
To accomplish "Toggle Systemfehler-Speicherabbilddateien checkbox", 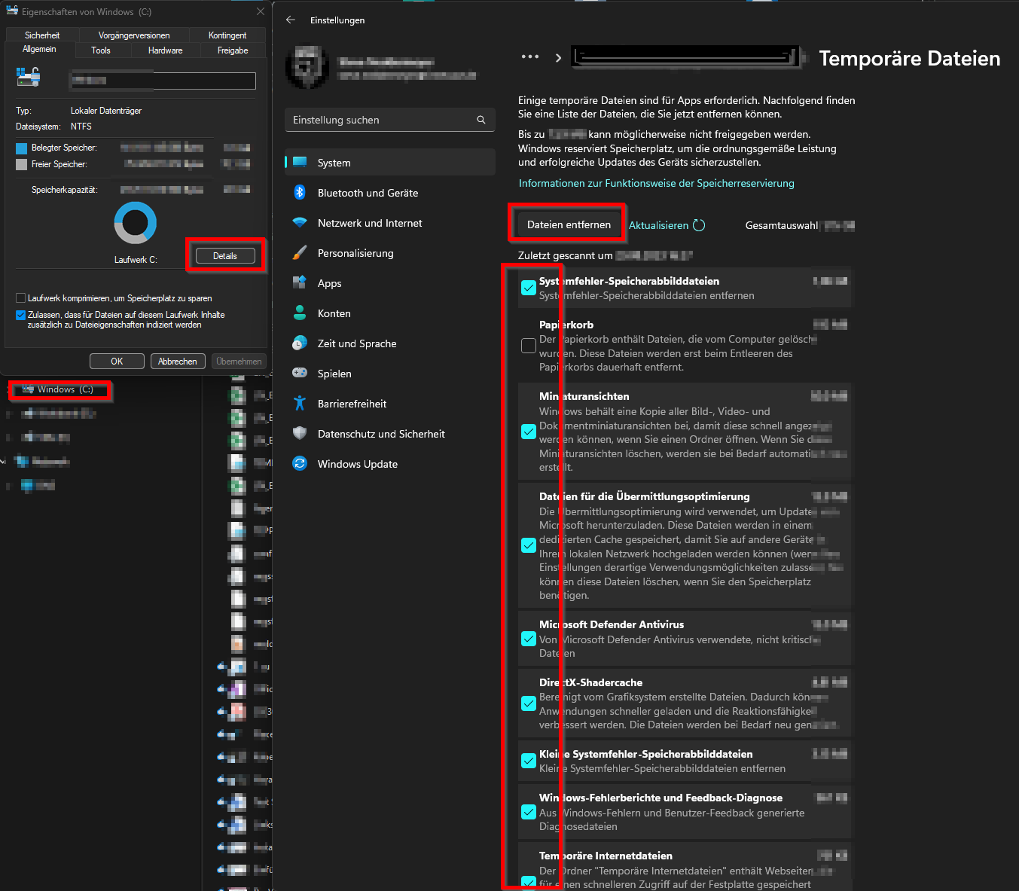I will click(x=529, y=288).
